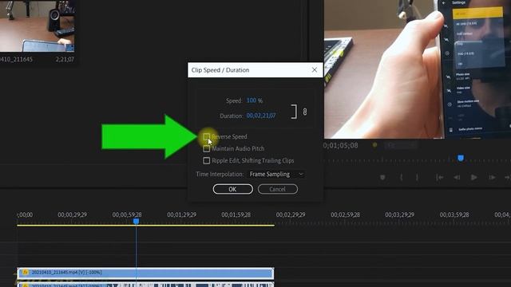Click the Program monitor timecode 0;01;05;08

[x=340, y=145]
